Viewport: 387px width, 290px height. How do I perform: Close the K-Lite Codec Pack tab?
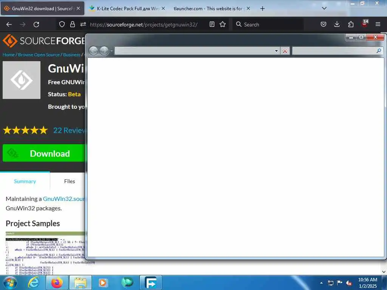163,8
